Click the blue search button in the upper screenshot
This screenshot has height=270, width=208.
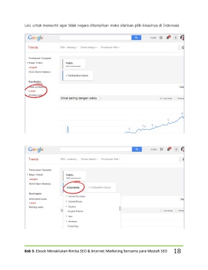[x=136, y=38]
